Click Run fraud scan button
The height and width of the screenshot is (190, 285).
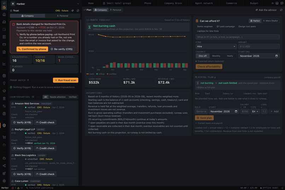[x=66, y=80]
